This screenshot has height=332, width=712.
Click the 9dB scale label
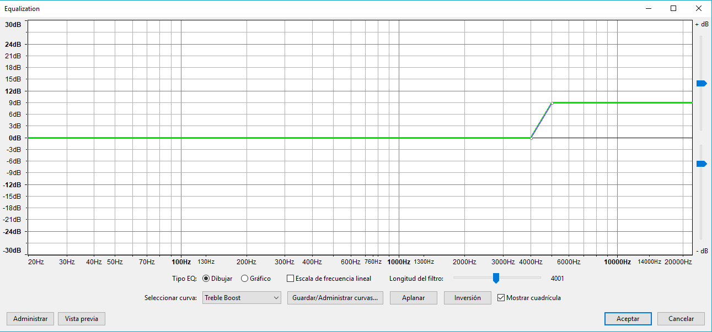click(x=16, y=103)
